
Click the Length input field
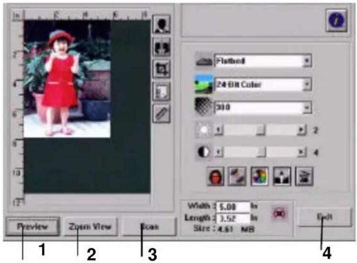233,219
